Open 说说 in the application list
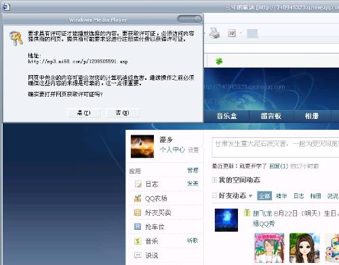Screen dimensions: 339x265 (152, 256)
